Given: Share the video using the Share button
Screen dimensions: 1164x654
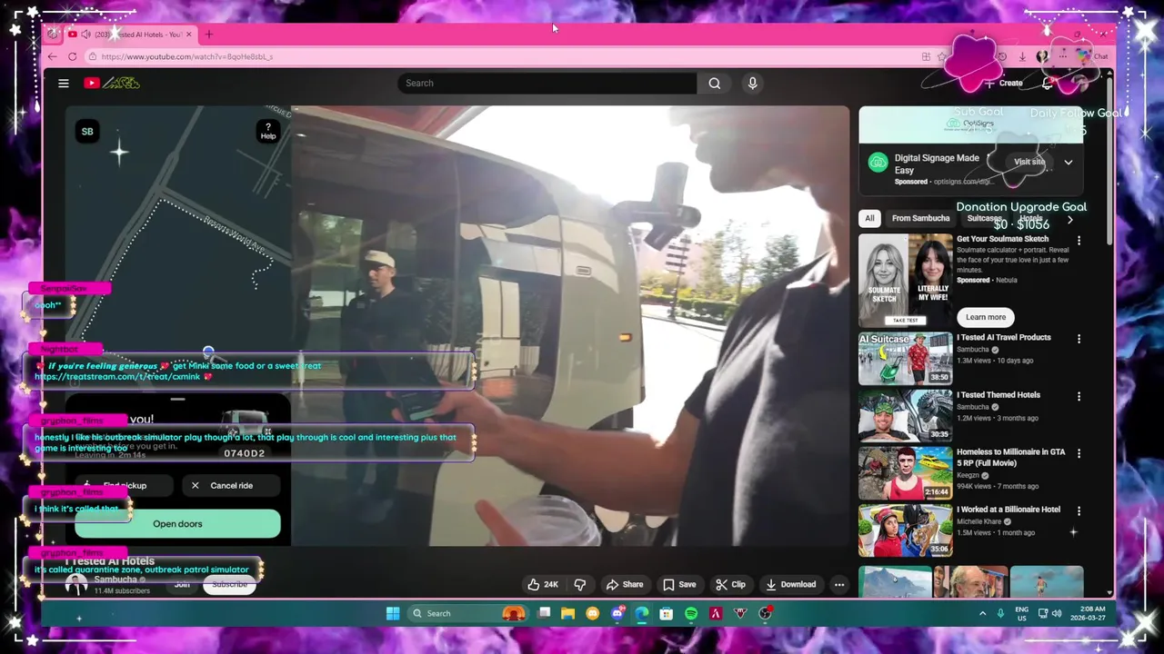Looking at the screenshot, I should [x=625, y=584].
